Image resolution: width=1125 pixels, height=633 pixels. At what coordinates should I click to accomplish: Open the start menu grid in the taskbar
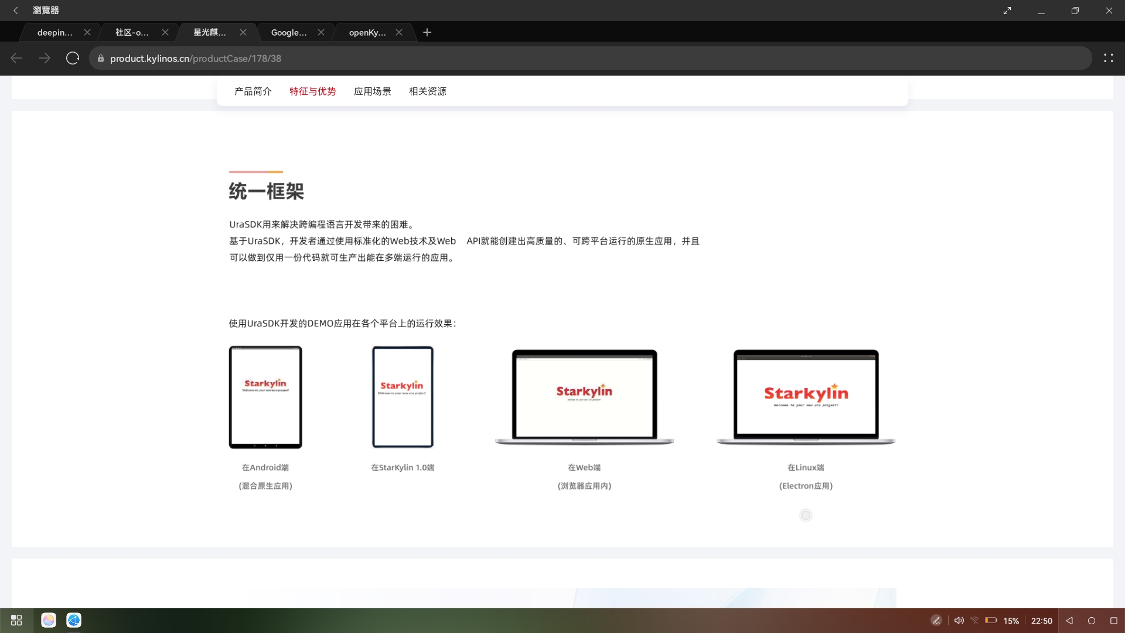pyautogui.click(x=16, y=620)
